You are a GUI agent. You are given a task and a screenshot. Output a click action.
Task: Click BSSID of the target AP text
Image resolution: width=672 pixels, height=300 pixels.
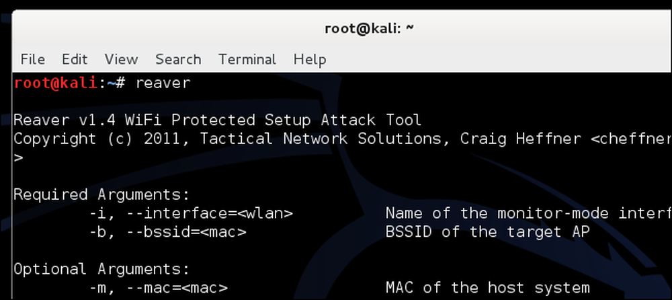(488, 232)
